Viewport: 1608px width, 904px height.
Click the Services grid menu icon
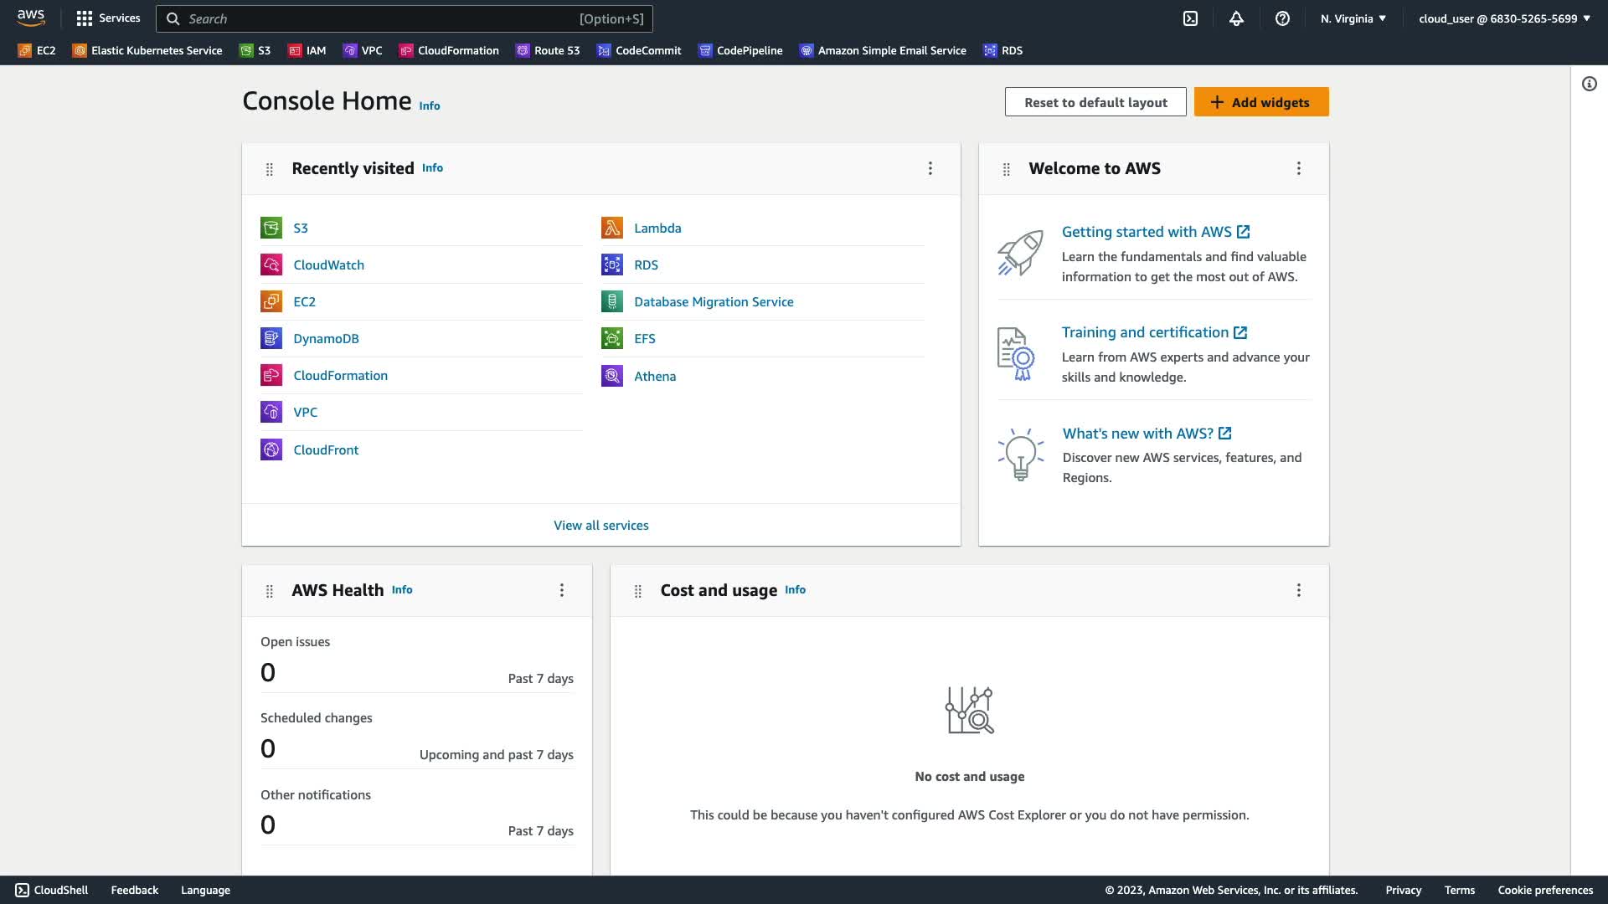85,18
